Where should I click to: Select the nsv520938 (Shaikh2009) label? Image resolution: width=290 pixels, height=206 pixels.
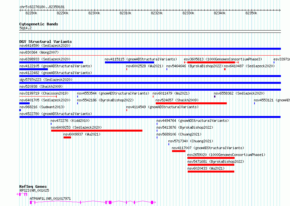point(41,86)
